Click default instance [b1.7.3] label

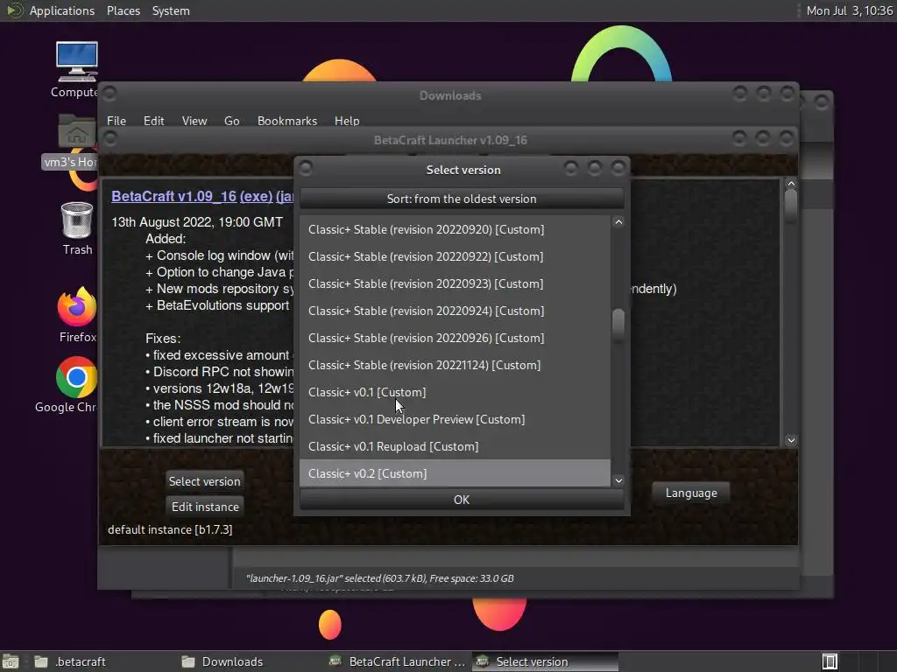pyautogui.click(x=170, y=529)
